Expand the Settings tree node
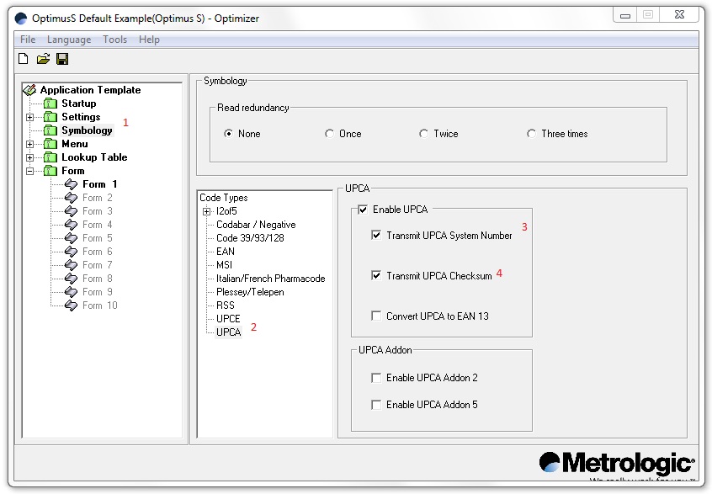 point(30,117)
